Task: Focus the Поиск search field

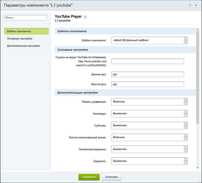Action: pos(26,18)
